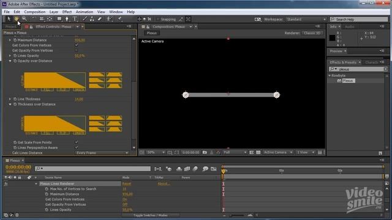392x220 pixels.
Task: Open the Workspace Standard dropdown
Action: [x=306, y=19]
